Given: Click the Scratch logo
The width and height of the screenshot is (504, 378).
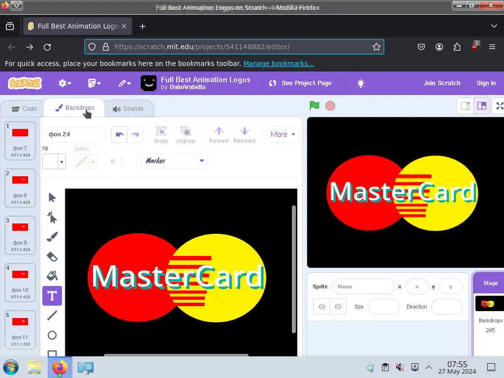Looking at the screenshot, I should click(25, 83).
